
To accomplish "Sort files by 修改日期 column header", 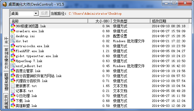I will coord(170,21).
